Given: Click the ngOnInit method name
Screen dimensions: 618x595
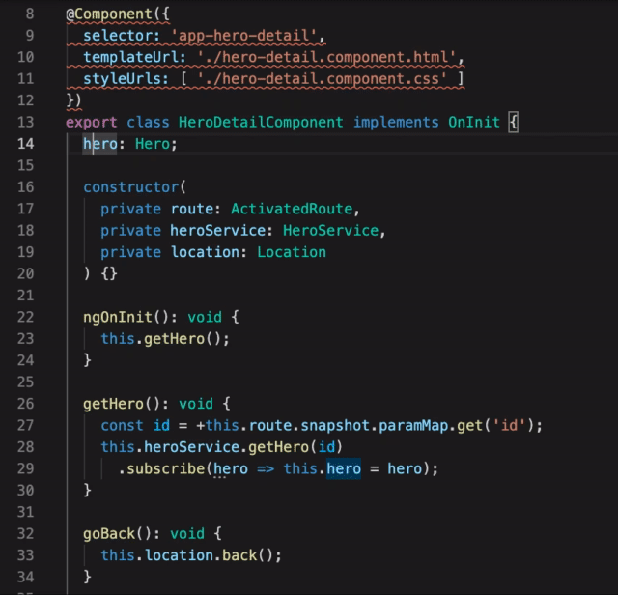Looking at the screenshot, I should pos(118,318).
